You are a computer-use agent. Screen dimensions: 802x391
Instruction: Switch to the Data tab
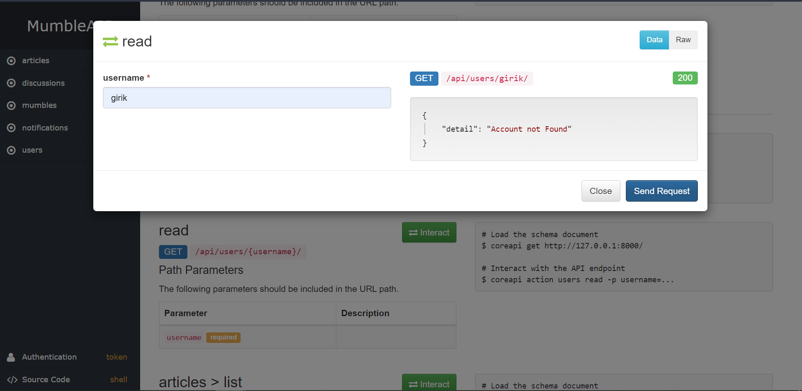654,40
